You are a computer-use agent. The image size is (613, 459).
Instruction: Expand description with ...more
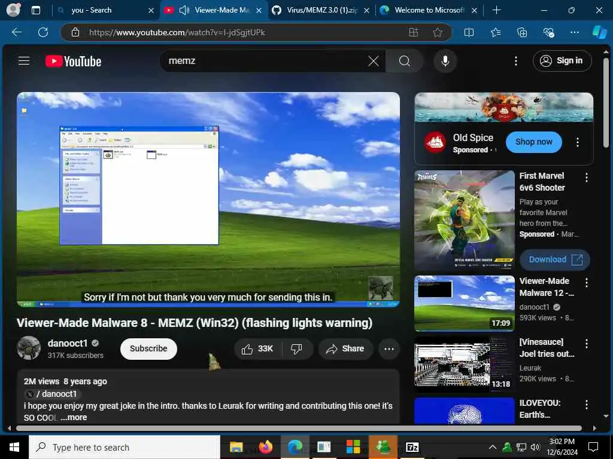[x=74, y=417]
